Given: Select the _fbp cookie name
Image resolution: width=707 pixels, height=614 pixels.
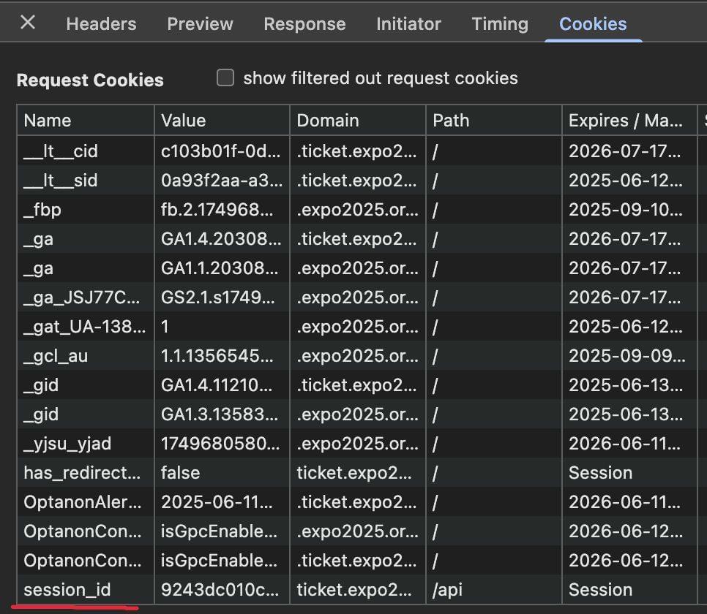Looking at the screenshot, I should point(42,210).
